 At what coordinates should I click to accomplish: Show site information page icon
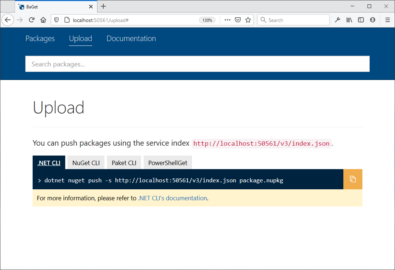tap(67, 20)
